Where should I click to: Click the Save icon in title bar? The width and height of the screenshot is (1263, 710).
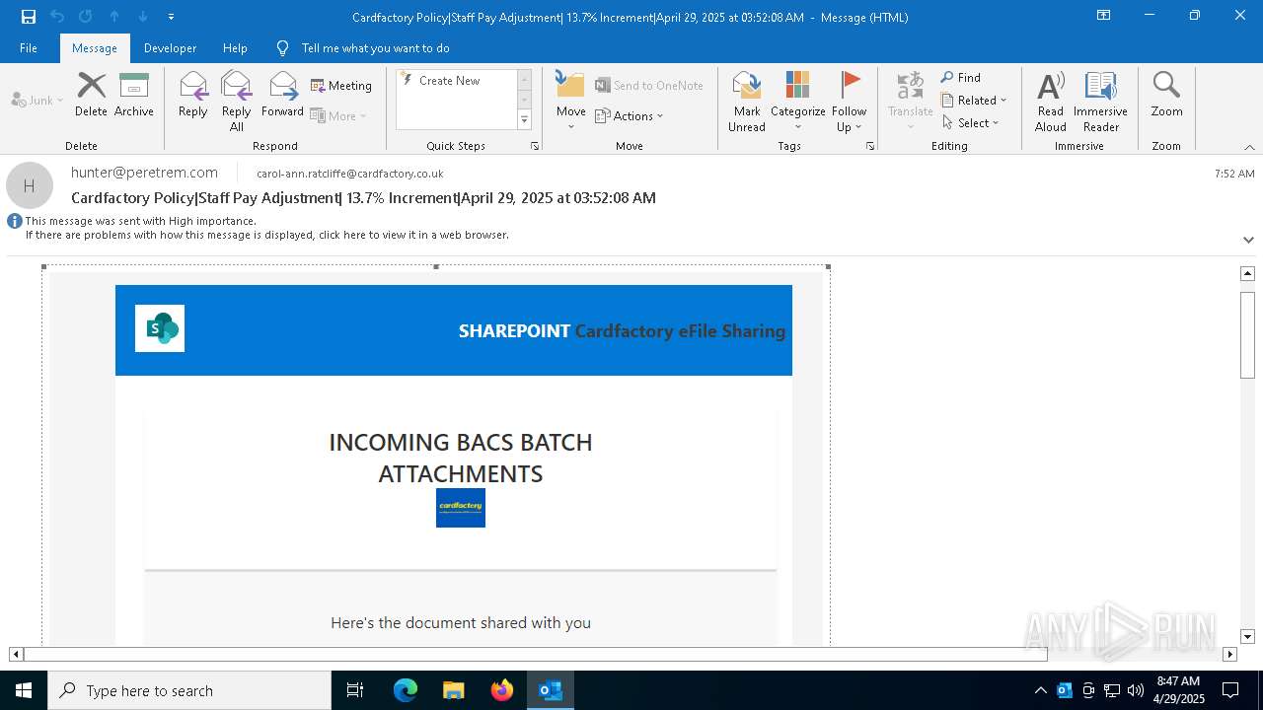tap(29, 17)
